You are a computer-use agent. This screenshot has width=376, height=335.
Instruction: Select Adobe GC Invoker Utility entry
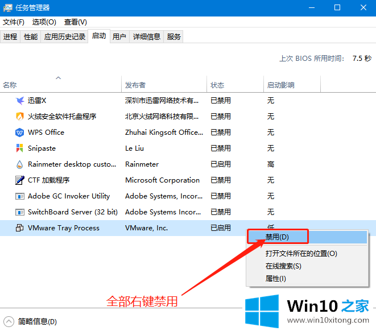69,196
